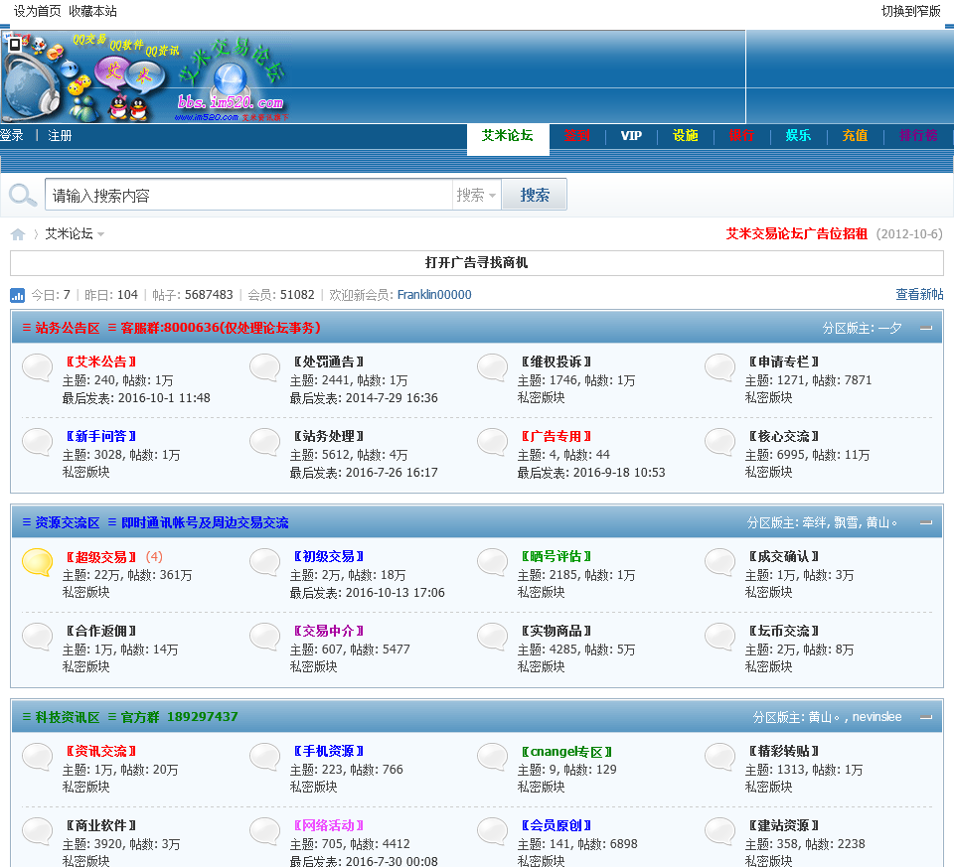The width and height of the screenshot is (954, 867).
Task: Click the bubble icon beside 手机资源
Action: pos(264,757)
